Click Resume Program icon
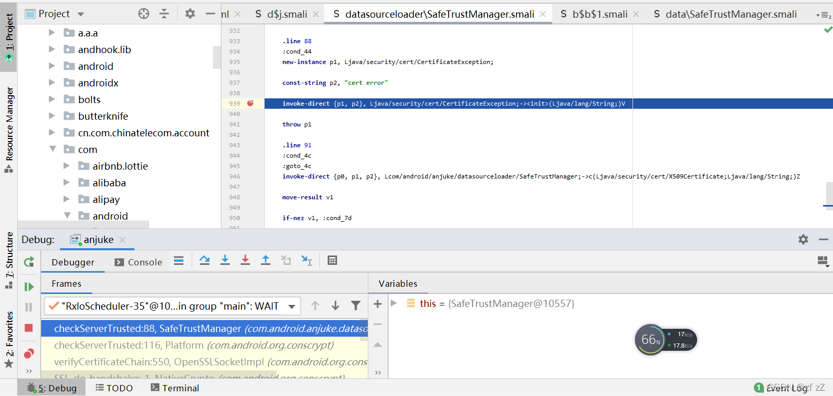The width and height of the screenshot is (833, 396). coord(29,287)
